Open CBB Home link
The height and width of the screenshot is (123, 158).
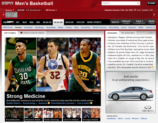[x=8, y=27]
